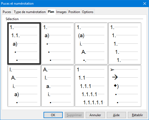Select the all-numeric 1. repeated outline
This screenshot has height=120, width=149.
click(125, 43)
